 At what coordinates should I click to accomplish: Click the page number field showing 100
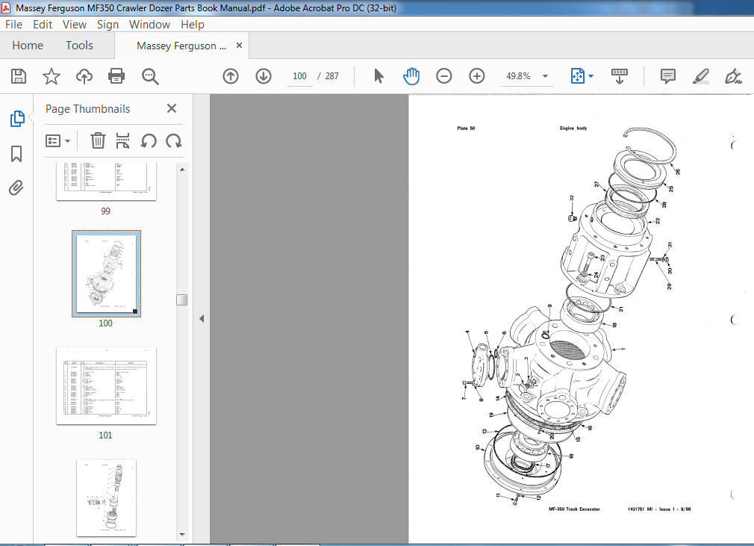point(299,76)
